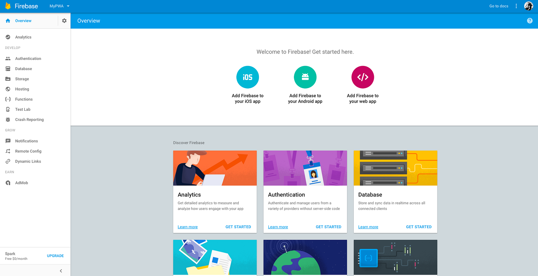Screen dimensions: 538x276
Task: Open Learn more on Analytics card
Action: 188,227
